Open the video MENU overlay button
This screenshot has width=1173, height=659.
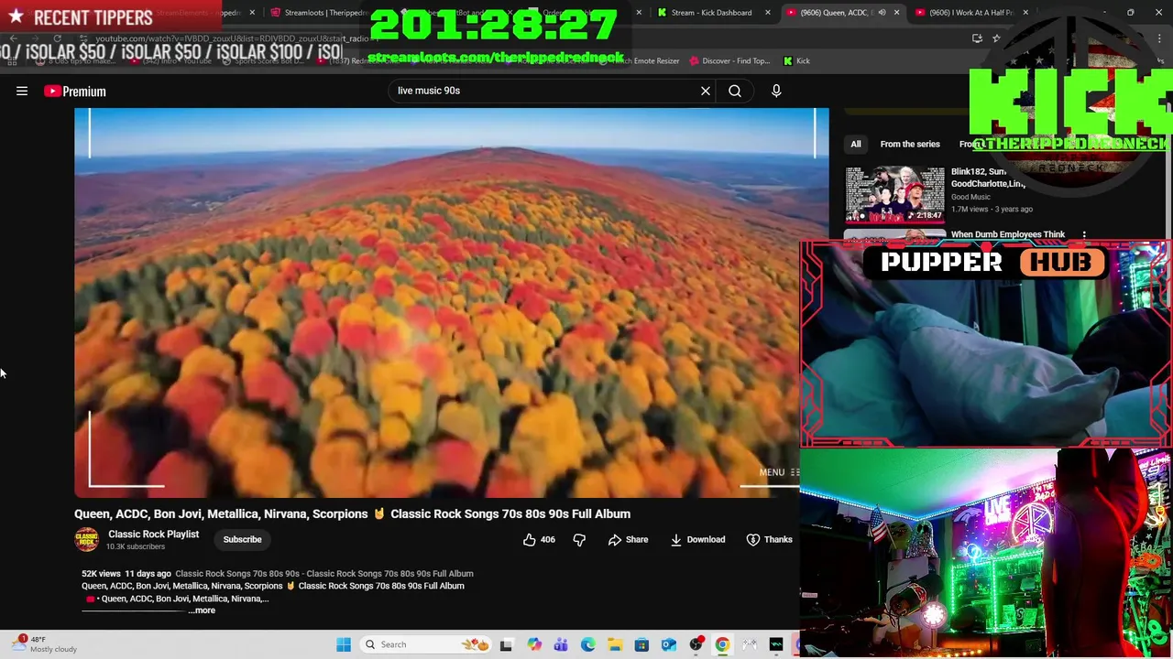[779, 472]
